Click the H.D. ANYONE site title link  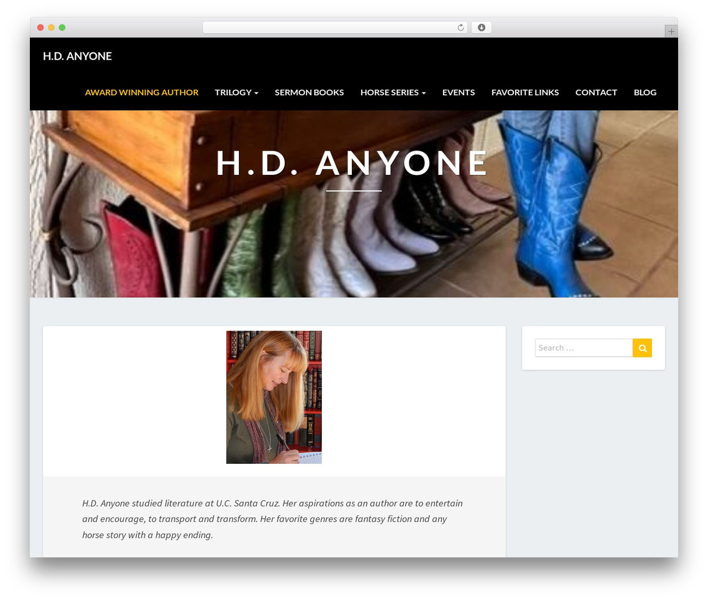(x=77, y=56)
